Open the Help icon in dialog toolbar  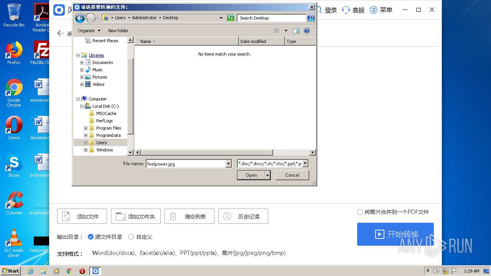306,31
